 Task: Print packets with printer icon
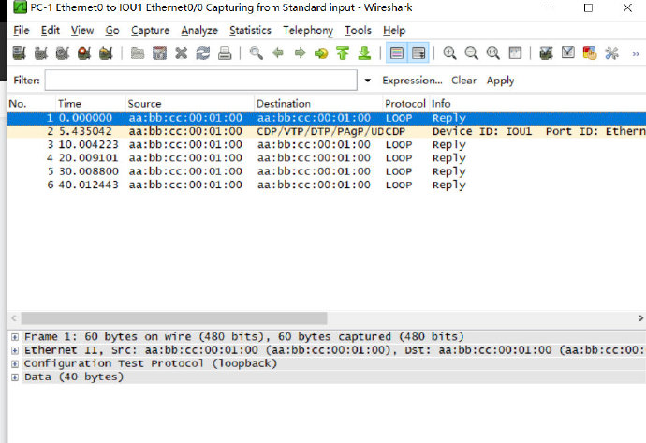[x=225, y=53]
